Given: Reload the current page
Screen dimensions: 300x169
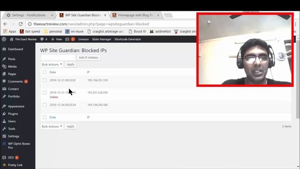Looking at the screenshot, I should coord(21,24).
